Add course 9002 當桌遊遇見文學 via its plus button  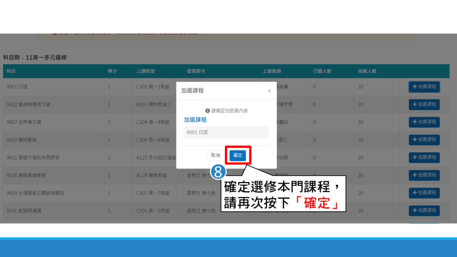pyautogui.click(x=424, y=104)
